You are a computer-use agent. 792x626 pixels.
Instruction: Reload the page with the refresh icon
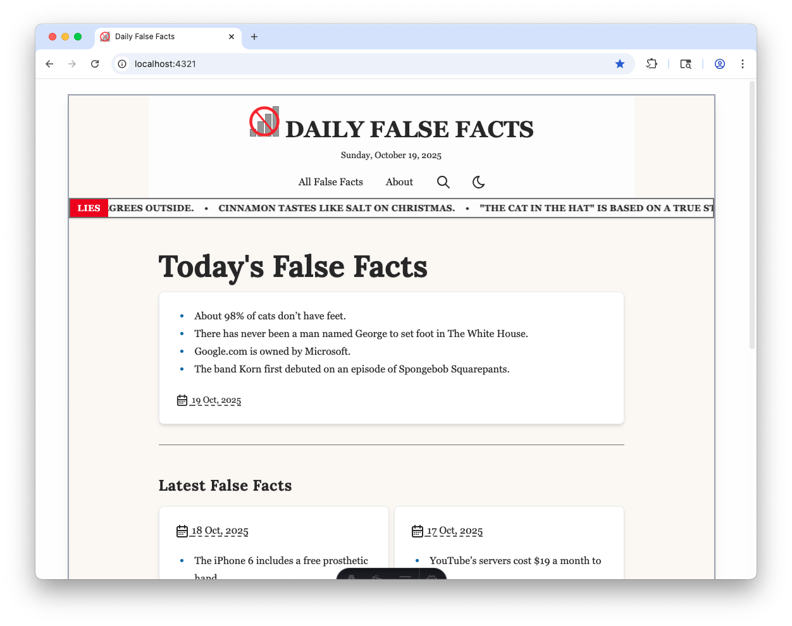pyautogui.click(x=95, y=64)
